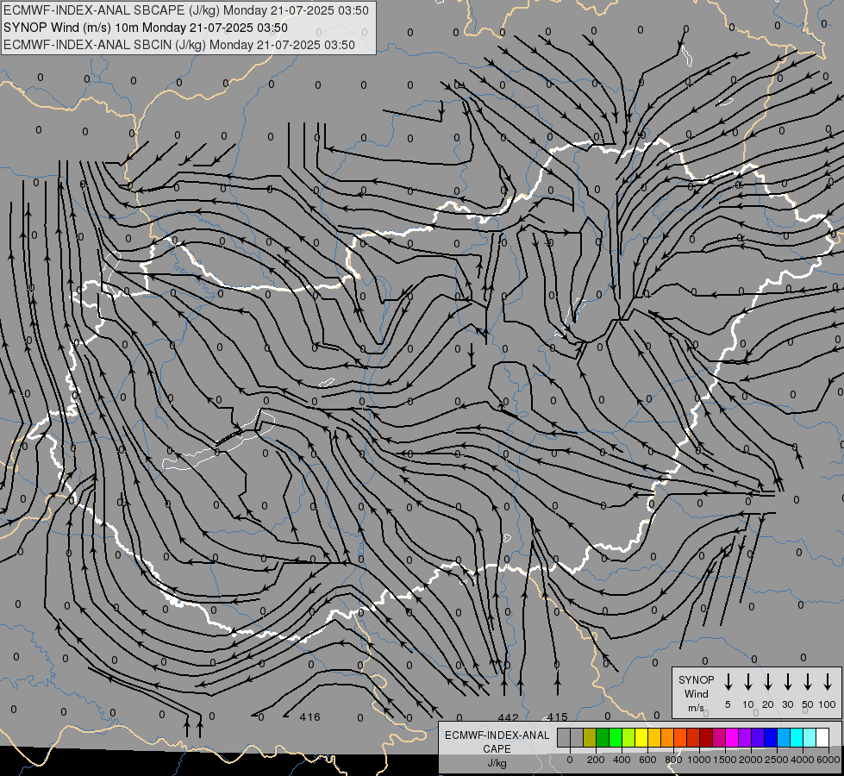Click the 416 value on the map
This screenshot has height=776, width=844.
(x=310, y=717)
